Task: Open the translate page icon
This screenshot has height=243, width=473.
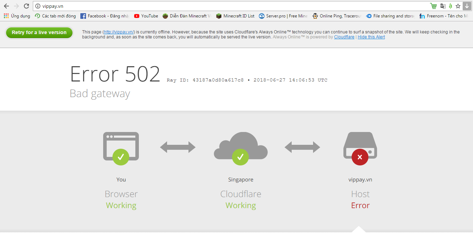Action: pos(443,6)
